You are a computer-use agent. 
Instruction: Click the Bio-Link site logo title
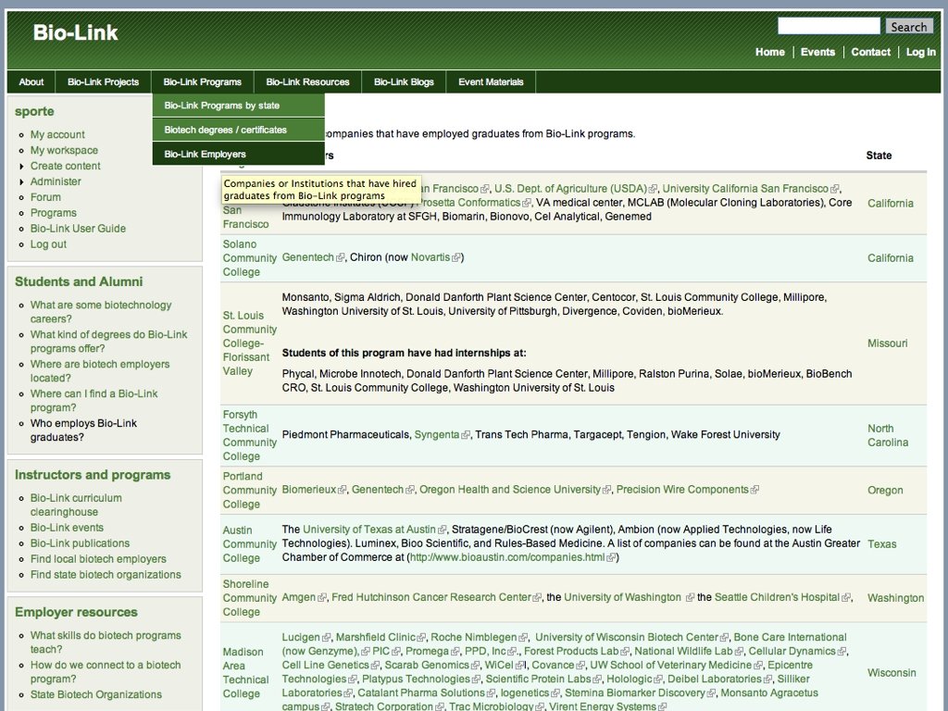click(76, 32)
